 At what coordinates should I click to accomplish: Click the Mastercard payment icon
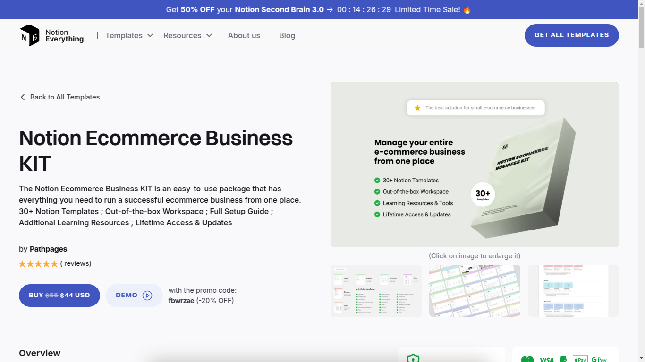coord(527,359)
